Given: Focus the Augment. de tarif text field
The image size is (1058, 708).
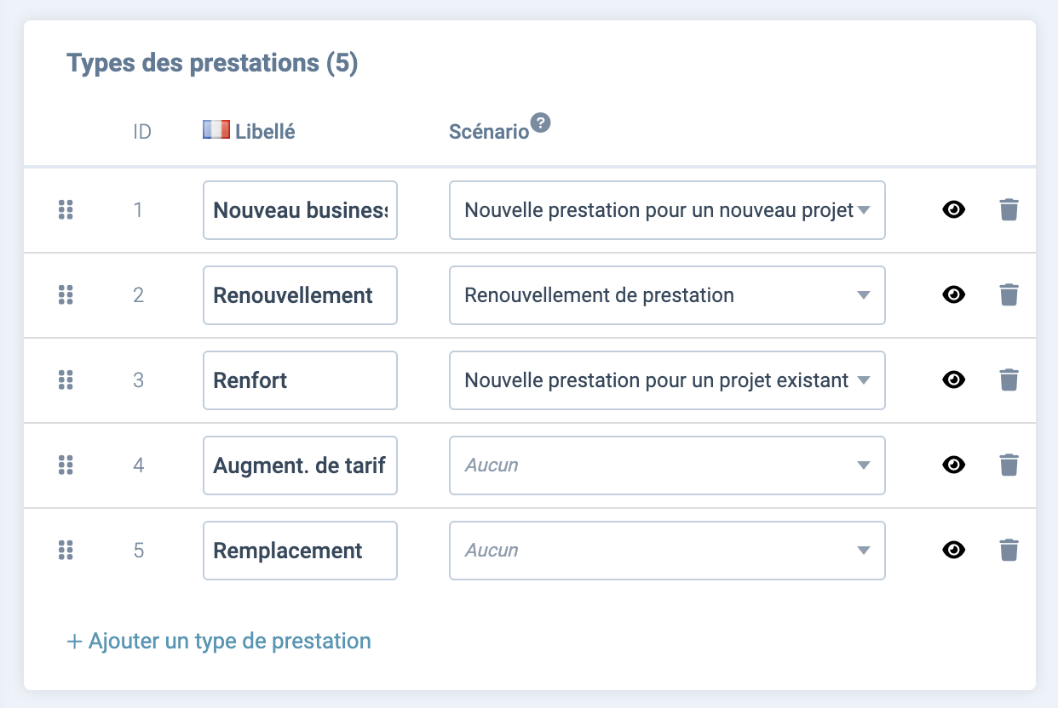Looking at the screenshot, I should [300, 465].
